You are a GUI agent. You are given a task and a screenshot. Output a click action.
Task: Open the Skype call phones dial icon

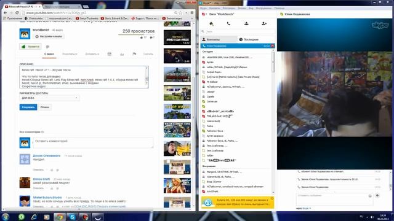(228, 23)
